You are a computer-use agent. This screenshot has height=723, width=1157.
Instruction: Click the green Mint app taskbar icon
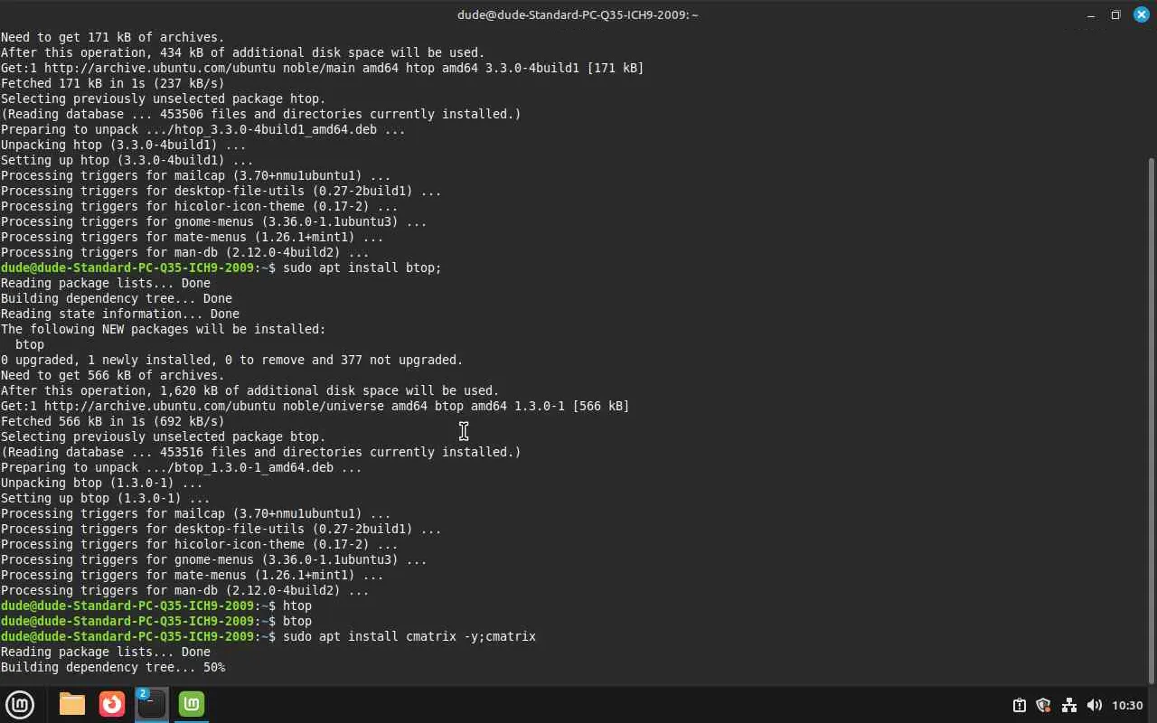(192, 704)
